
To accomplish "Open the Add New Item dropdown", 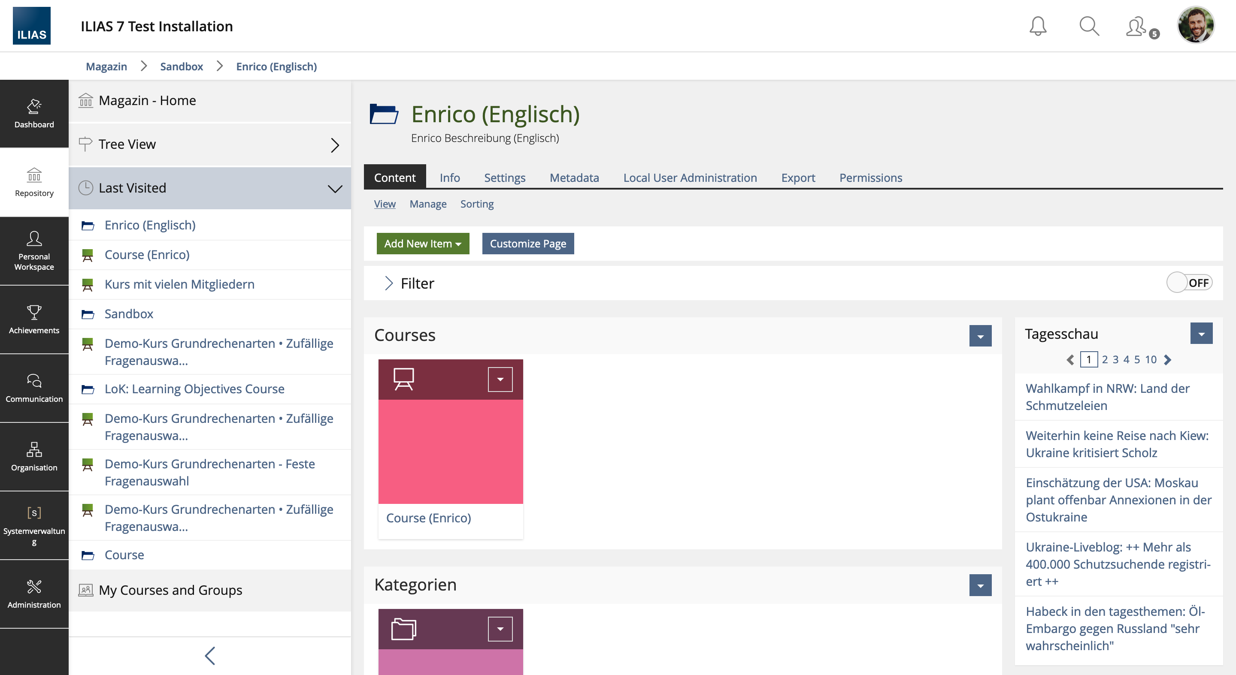I will [x=422, y=244].
